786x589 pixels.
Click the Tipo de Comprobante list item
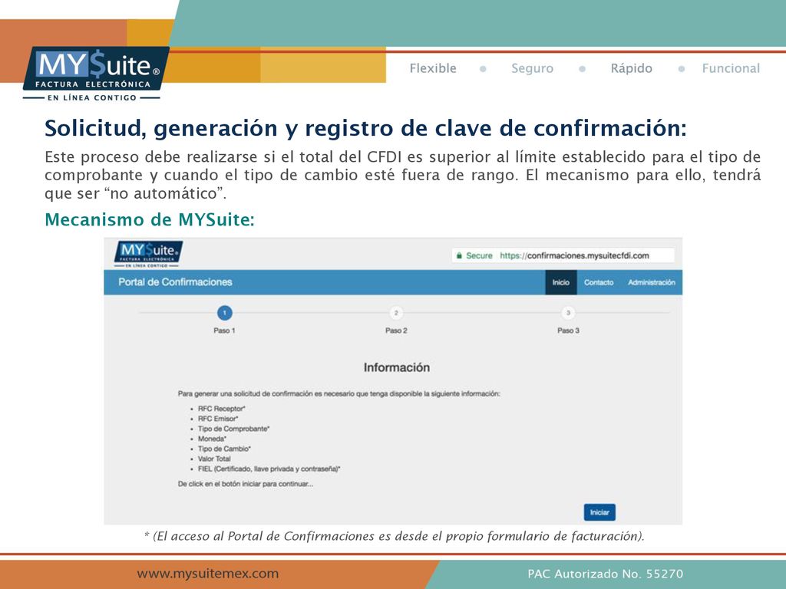click(x=233, y=429)
